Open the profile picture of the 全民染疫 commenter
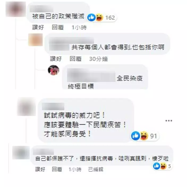This screenshot has width=187, height=187. (x=54, y=70)
